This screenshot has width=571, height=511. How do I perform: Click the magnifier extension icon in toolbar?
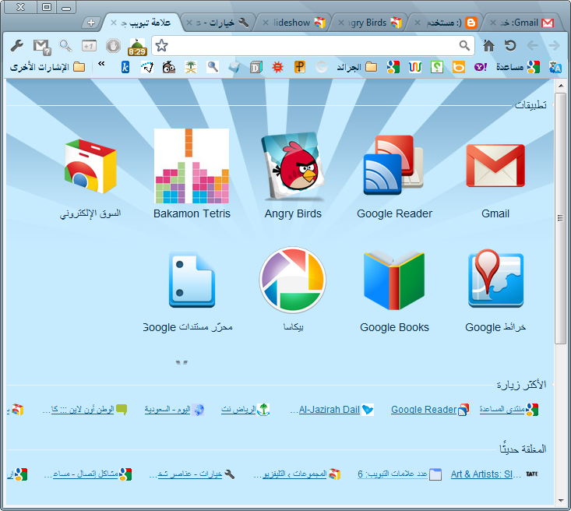pos(65,46)
